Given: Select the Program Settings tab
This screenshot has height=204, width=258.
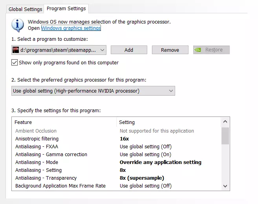Looking at the screenshot, I should pyautogui.click(x=66, y=8).
